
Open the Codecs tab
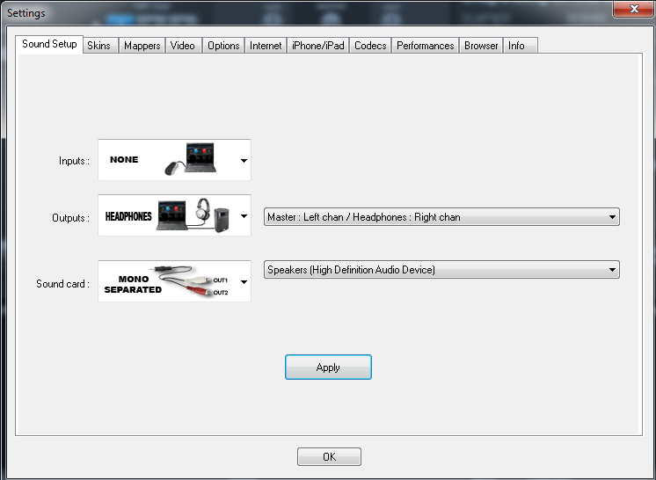tap(370, 46)
